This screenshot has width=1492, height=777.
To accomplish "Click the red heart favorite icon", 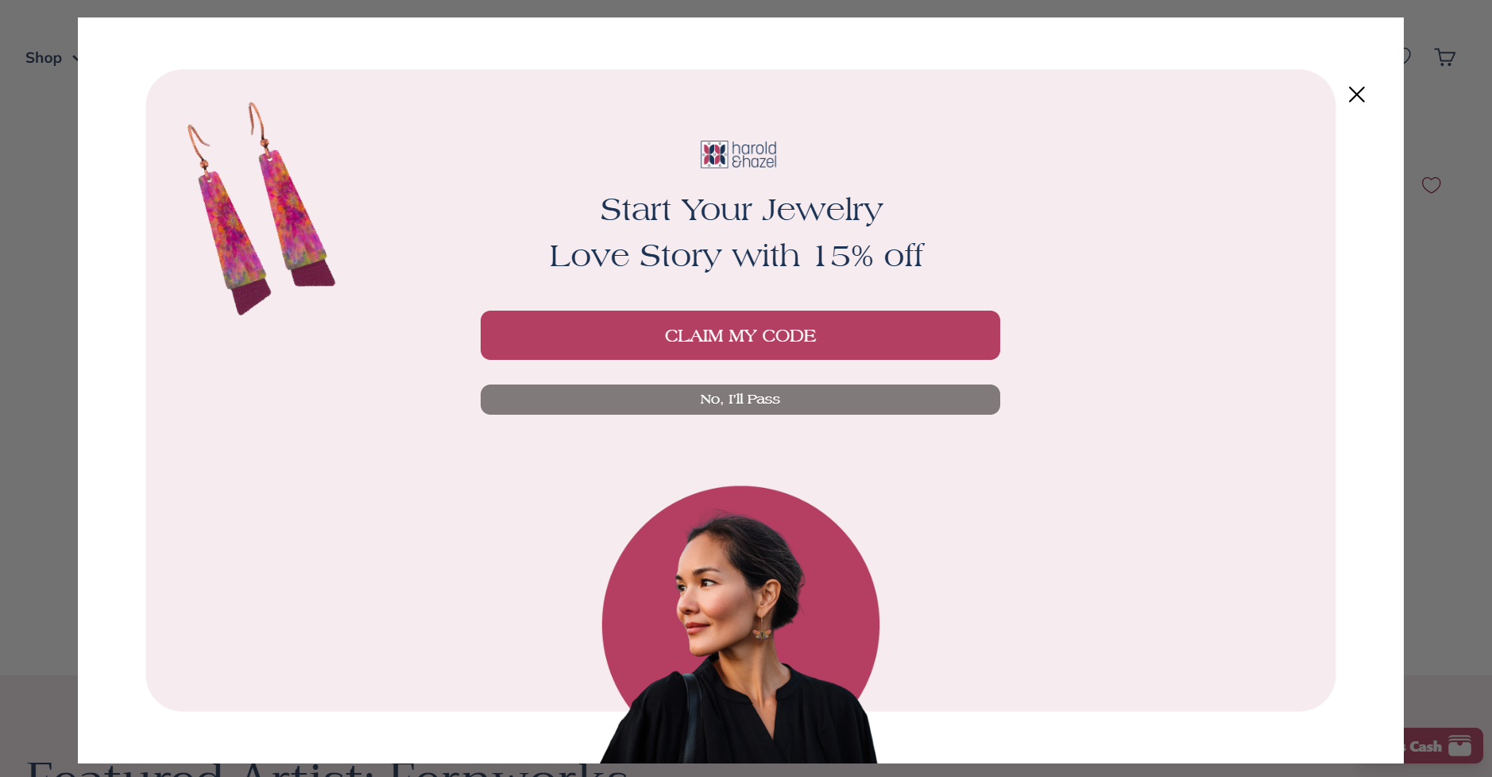I will (x=1431, y=185).
